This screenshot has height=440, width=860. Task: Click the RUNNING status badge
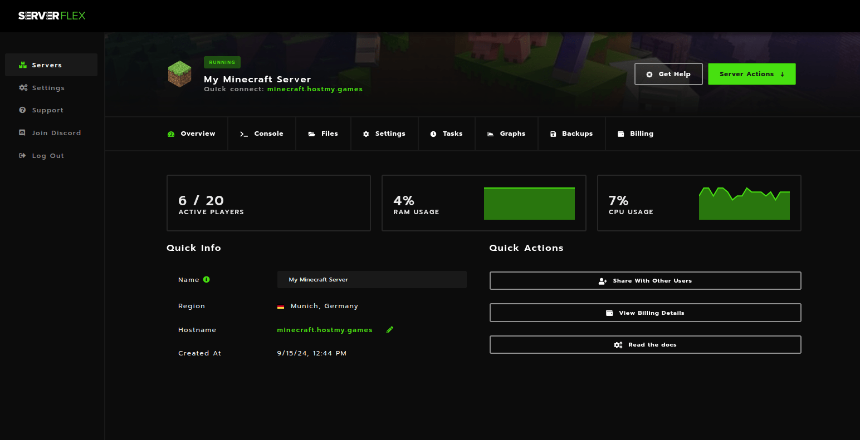222,62
